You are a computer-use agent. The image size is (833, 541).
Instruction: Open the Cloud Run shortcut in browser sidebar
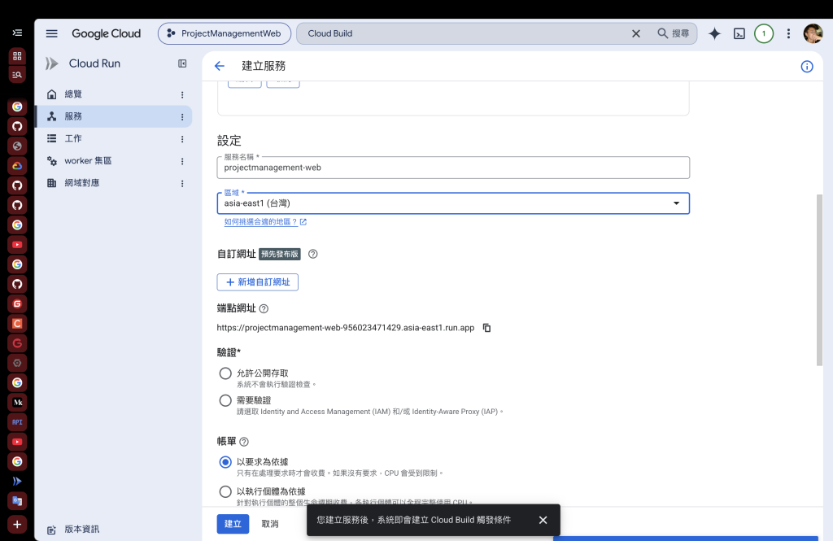(17, 482)
